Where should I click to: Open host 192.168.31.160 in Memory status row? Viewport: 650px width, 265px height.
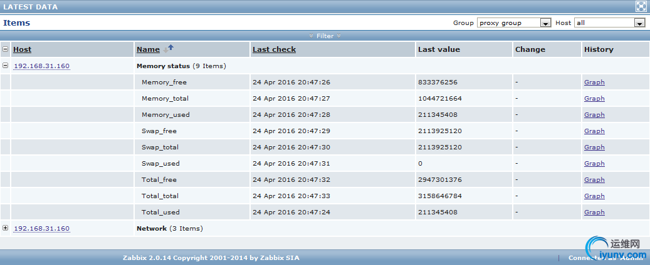(41, 66)
